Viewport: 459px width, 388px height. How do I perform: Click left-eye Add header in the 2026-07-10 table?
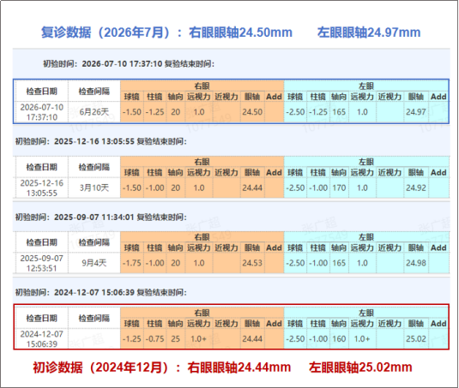coord(438,97)
